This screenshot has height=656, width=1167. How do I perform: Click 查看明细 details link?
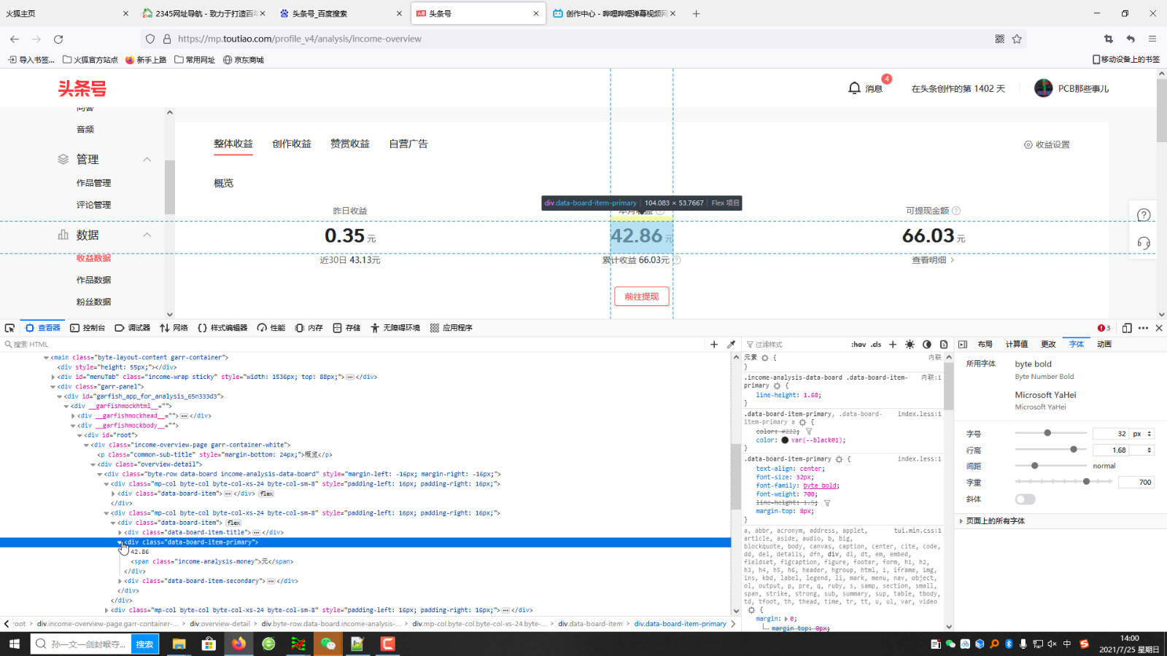[933, 259]
